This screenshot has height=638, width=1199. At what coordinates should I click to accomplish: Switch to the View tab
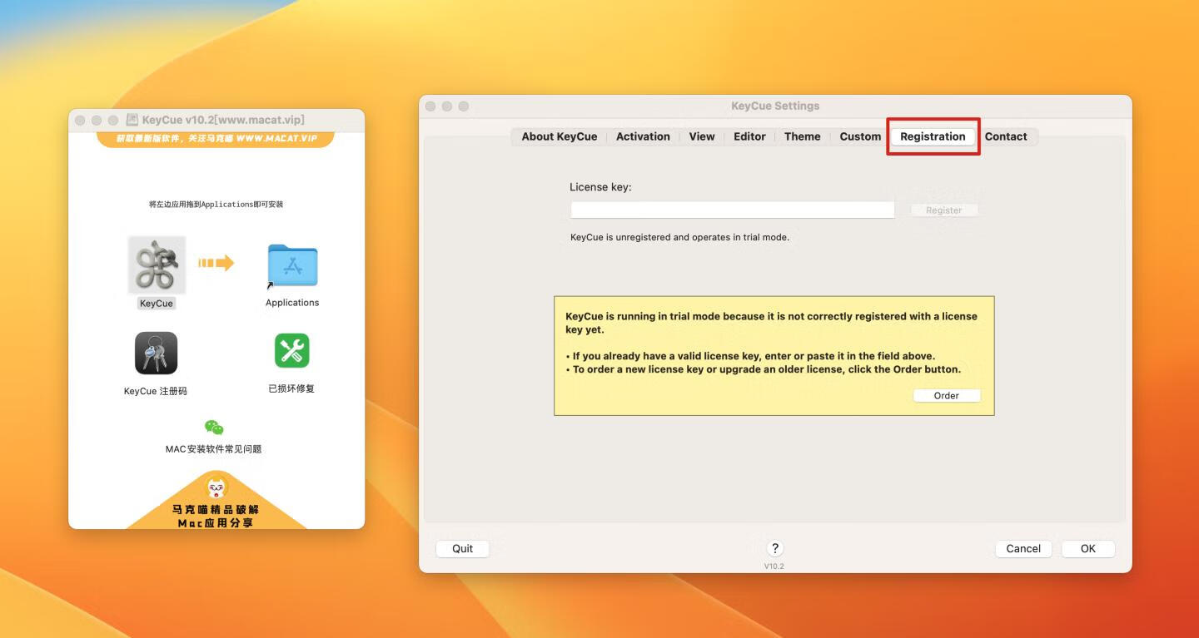[x=702, y=136]
